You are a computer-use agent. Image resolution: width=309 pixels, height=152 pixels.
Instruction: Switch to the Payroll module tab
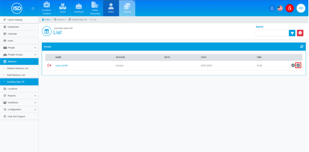[x=127, y=8]
